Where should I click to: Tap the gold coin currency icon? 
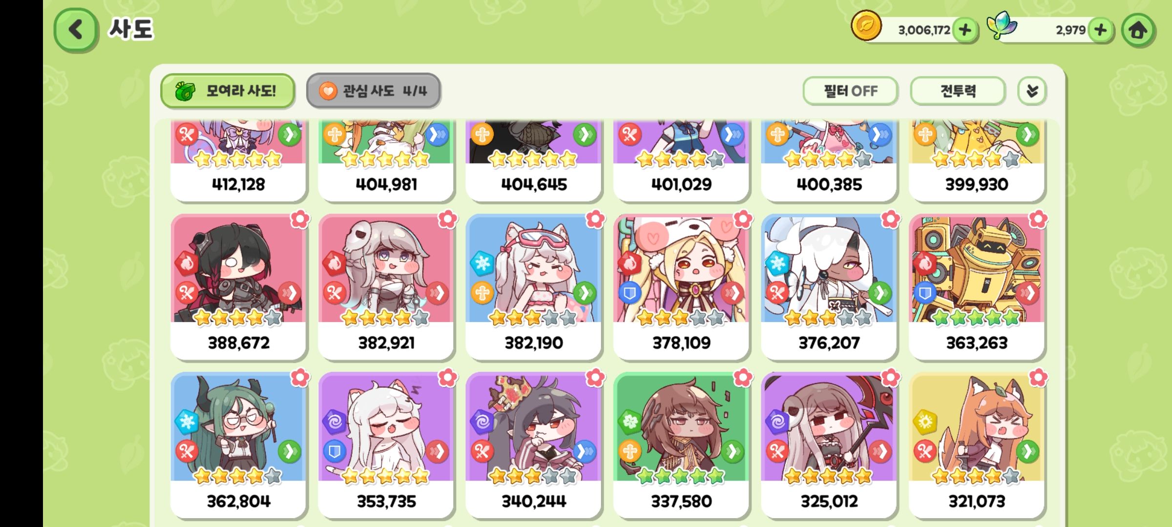[866, 25]
